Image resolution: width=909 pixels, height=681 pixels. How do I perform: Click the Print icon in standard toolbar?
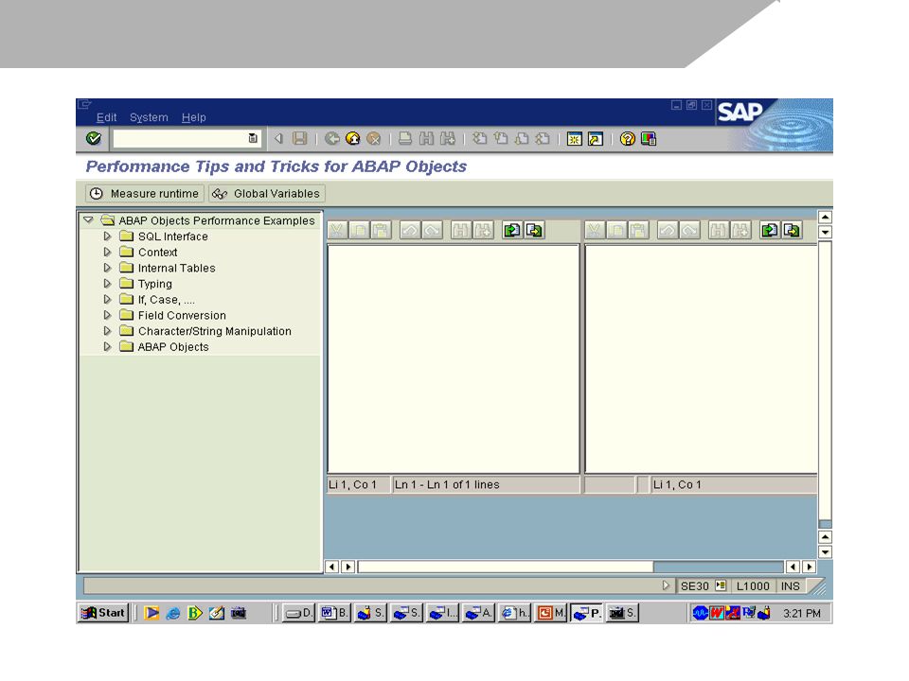coord(405,138)
